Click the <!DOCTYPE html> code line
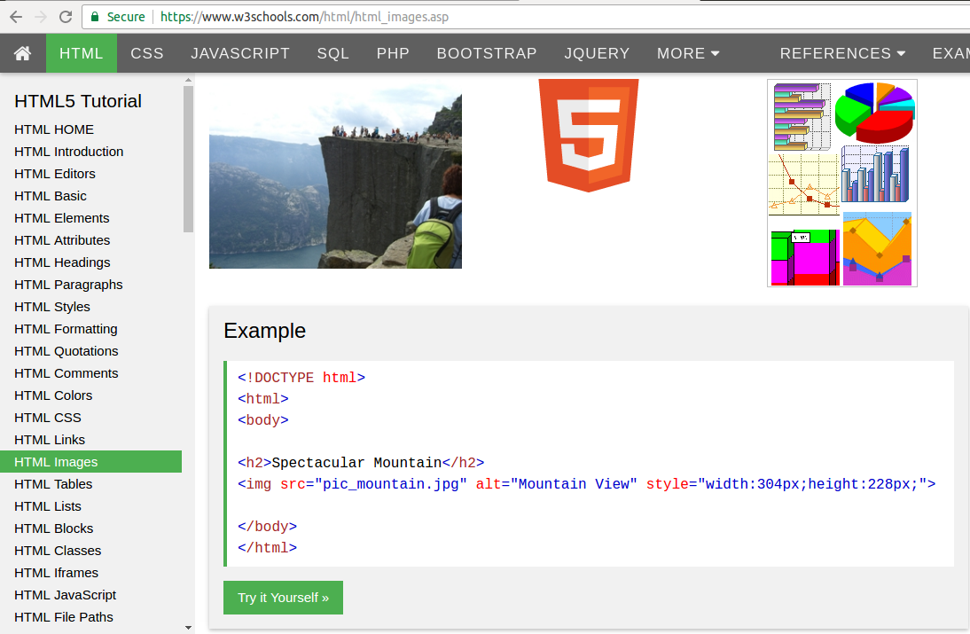 301,378
